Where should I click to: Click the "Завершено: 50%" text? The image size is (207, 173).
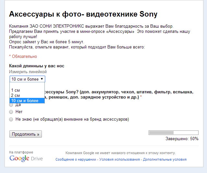coord(182,139)
